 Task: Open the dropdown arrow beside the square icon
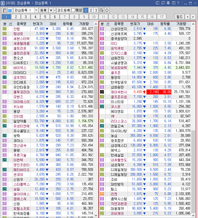pyautogui.click(x=54, y=10)
